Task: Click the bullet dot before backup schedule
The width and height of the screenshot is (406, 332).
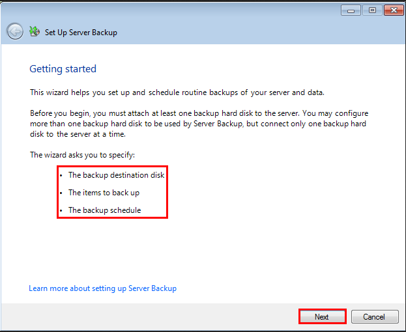Action: pos(61,211)
